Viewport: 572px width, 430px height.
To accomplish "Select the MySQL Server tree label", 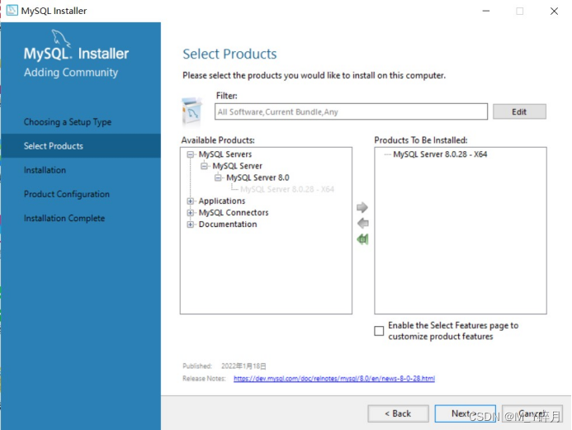I will [x=237, y=166].
